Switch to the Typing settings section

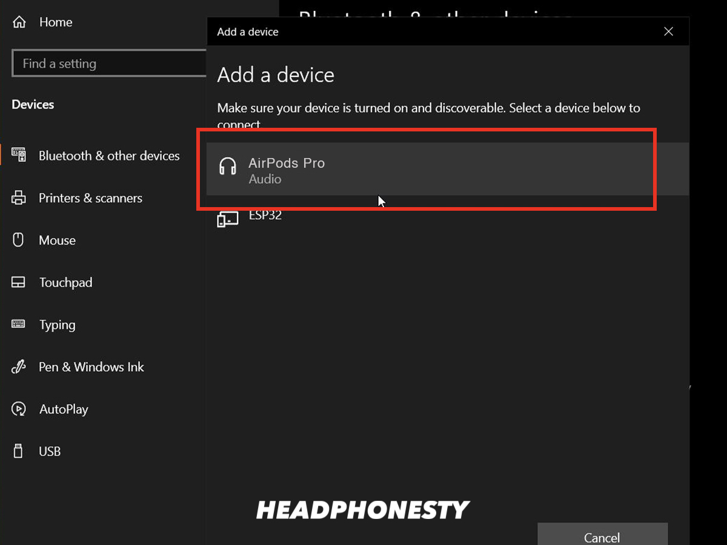tap(58, 325)
